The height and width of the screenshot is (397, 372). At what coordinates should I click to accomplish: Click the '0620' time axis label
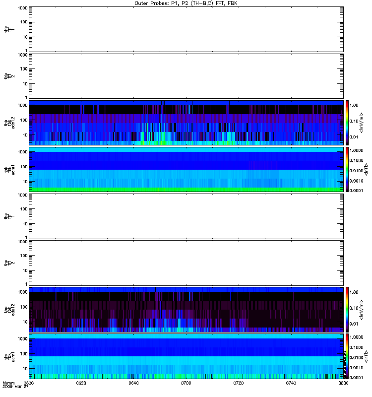point(81,383)
